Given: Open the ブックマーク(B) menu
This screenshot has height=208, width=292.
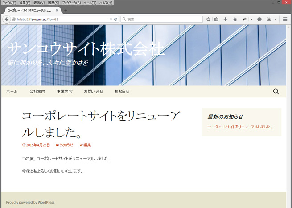Looking at the screenshot, I should (71, 3).
